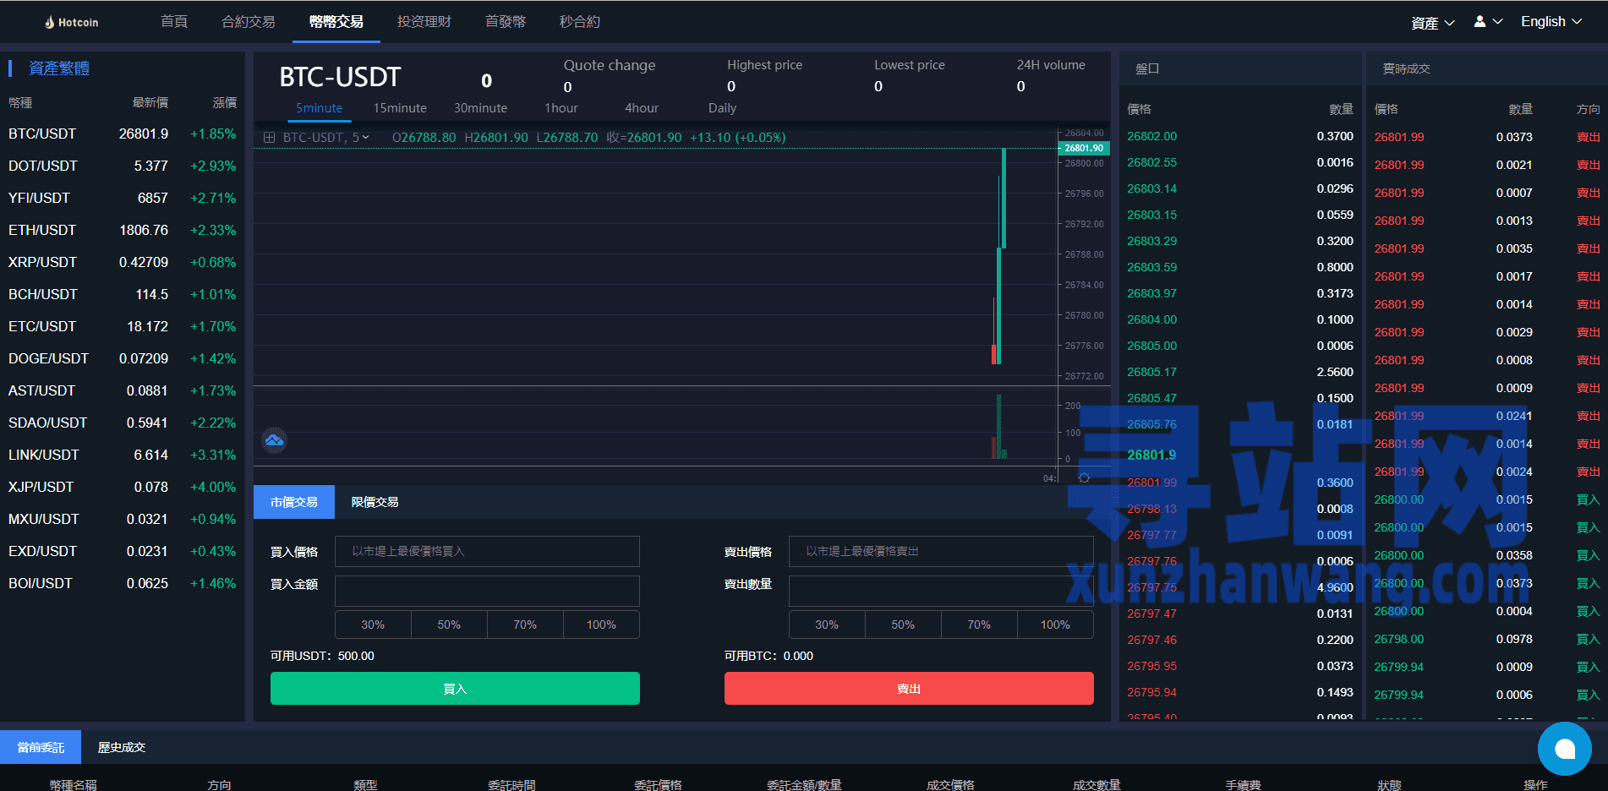1608x791 pixels.
Task: Click the 買入金額 buy amount input field
Action: pyautogui.click(x=487, y=591)
